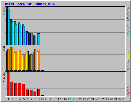This screenshot has width=131, height=102.
Task: Select the 7147060 KBytes axis label
Action: pyautogui.click(x=4, y=77)
